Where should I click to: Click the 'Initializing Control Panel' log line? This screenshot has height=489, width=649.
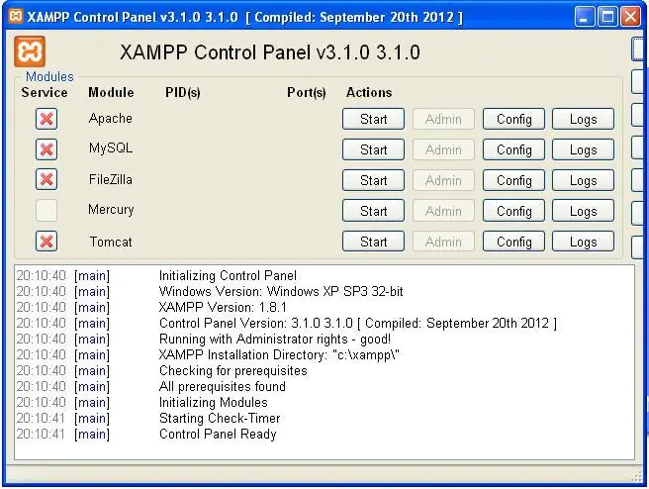228,275
